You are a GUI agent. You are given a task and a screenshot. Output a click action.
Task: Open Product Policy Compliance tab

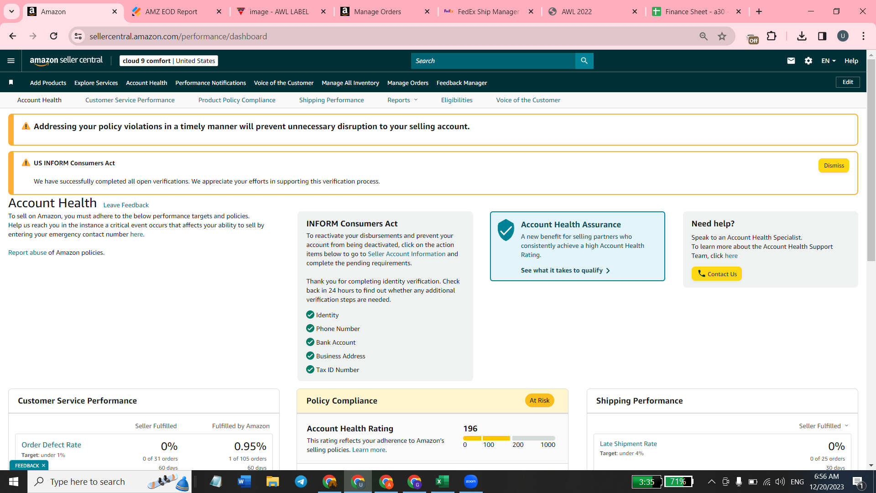coord(237,100)
